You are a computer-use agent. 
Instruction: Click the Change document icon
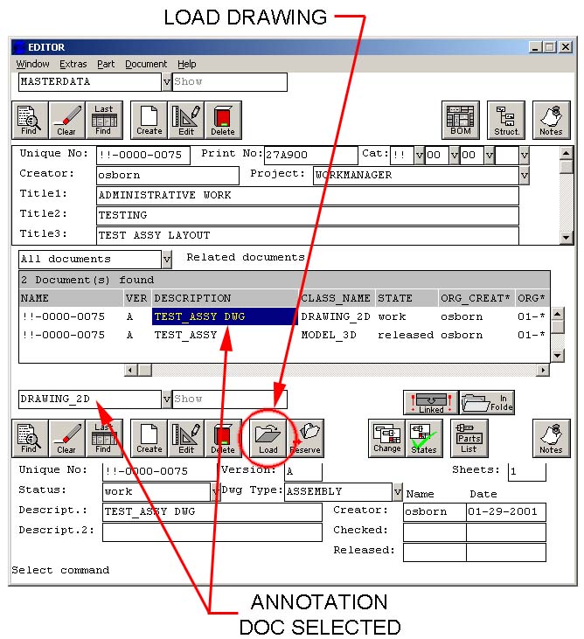(386, 438)
